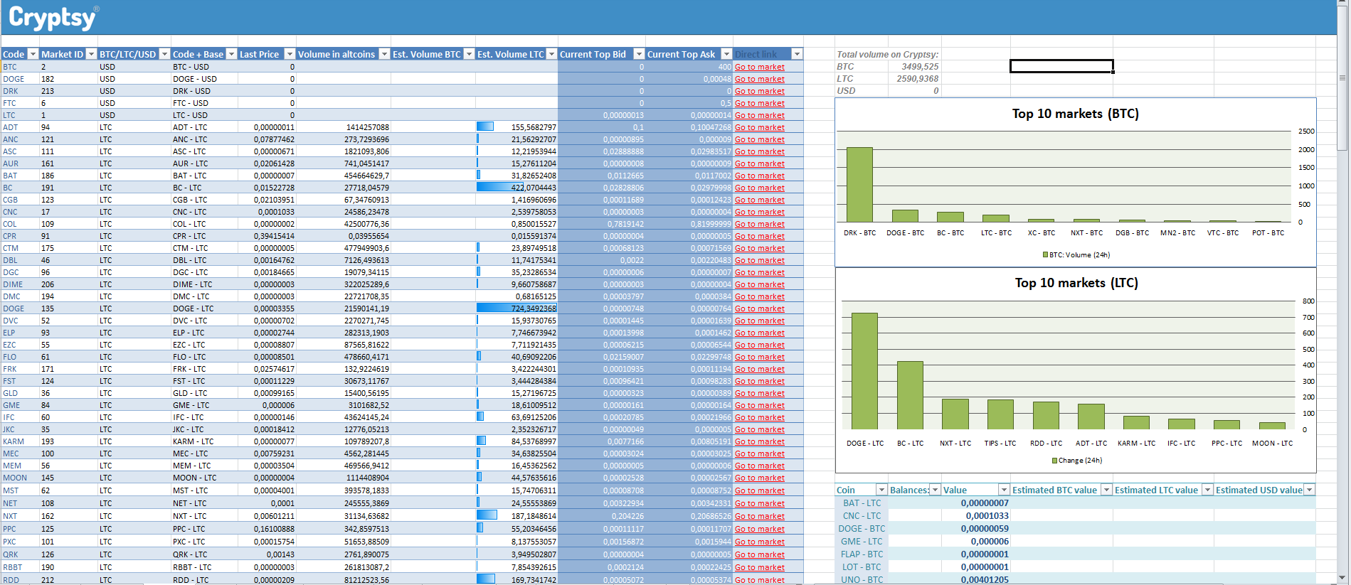
Task: Open the Code + Base filter dropdown
Action: pyautogui.click(x=231, y=54)
